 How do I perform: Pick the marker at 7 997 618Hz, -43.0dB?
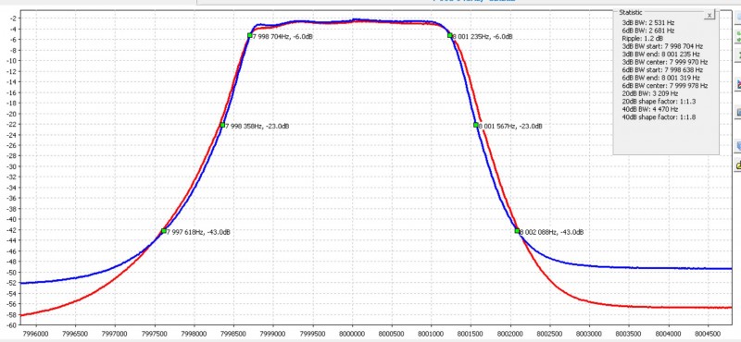(x=164, y=231)
